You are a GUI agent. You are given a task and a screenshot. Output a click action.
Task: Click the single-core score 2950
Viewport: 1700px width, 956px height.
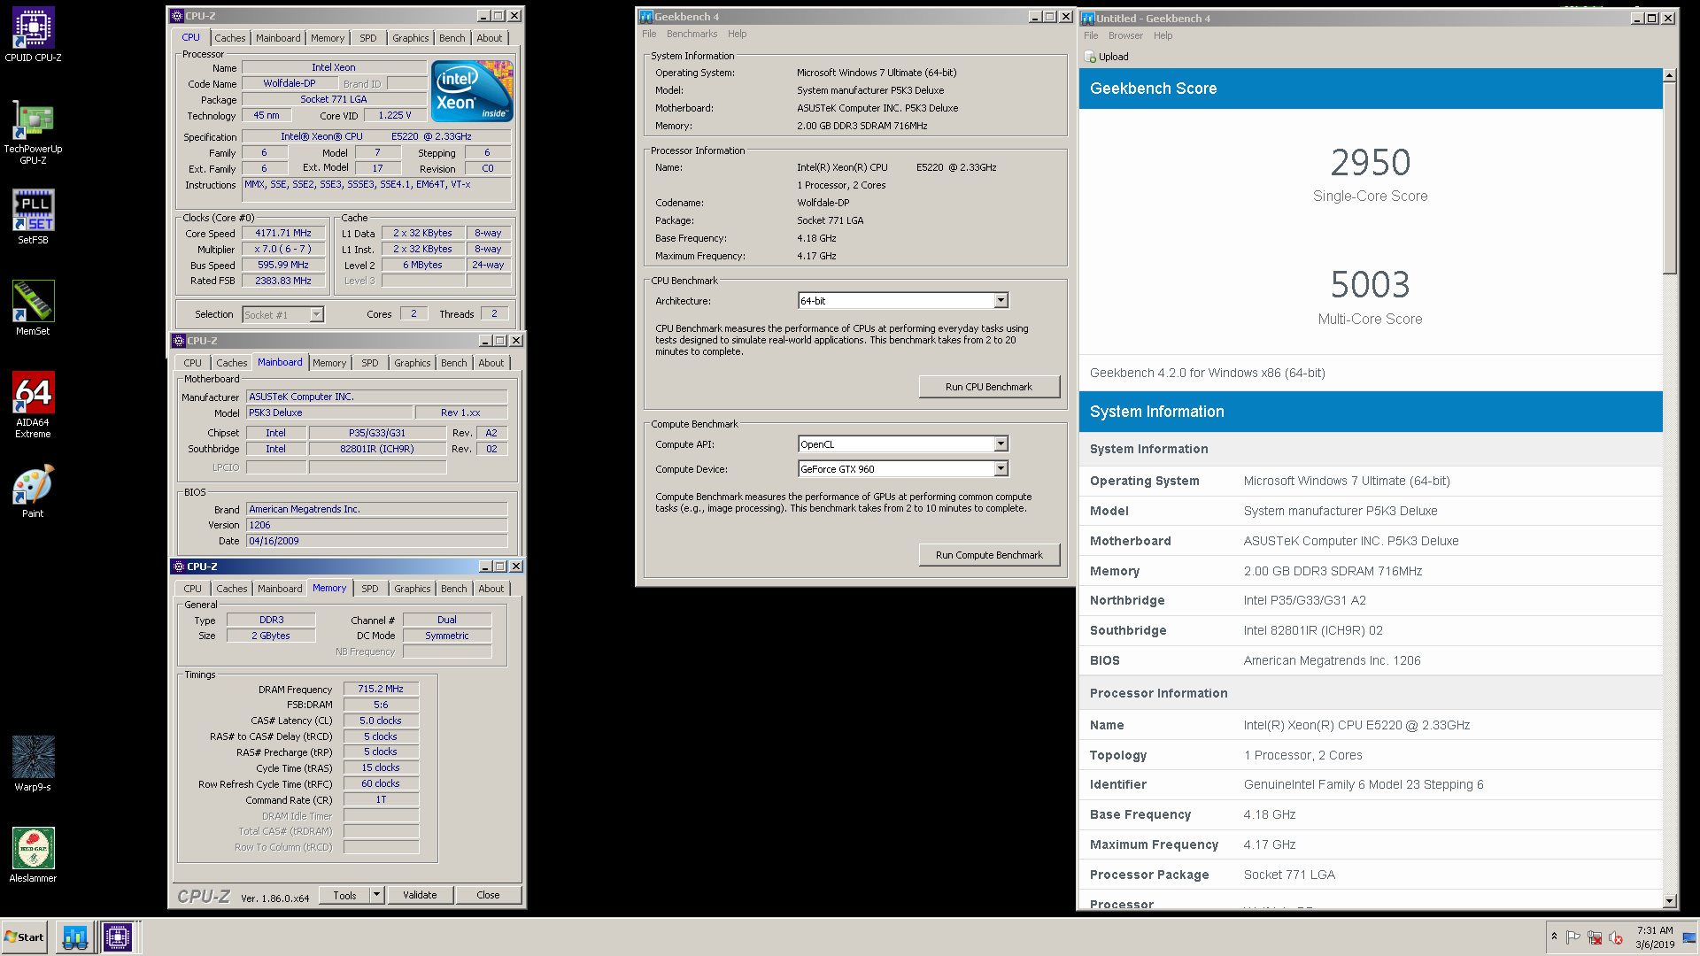click(1370, 163)
